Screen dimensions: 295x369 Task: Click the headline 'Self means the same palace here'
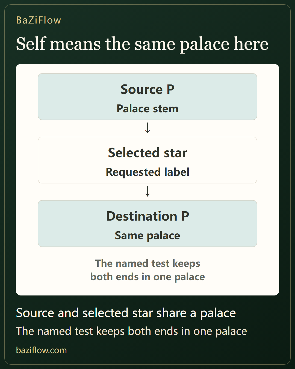pyautogui.click(x=142, y=44)
